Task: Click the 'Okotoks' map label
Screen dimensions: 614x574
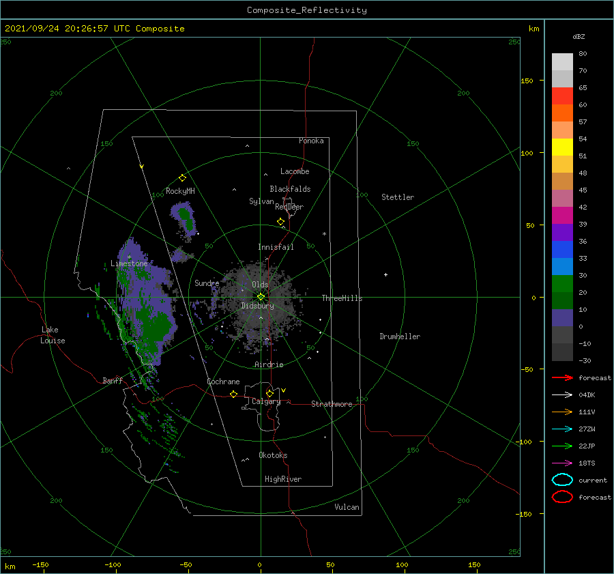Action: pyautogui.click(x=273, y=455)
